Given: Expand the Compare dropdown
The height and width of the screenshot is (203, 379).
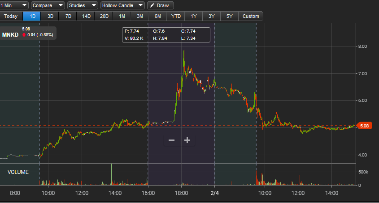Looking at the screenshot, I should coord(48,5).
